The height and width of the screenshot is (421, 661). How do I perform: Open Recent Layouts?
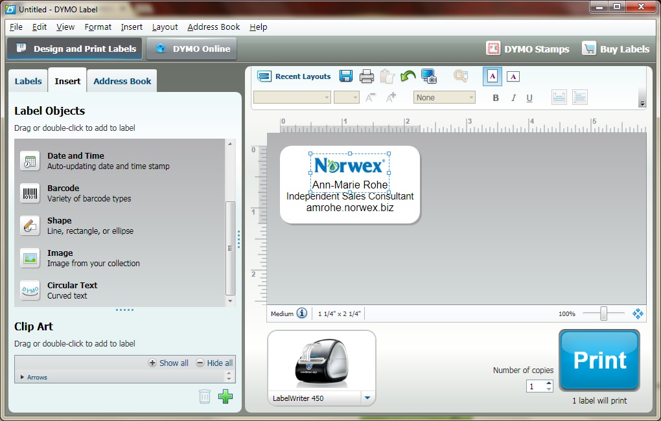click(x=294, y=76)
